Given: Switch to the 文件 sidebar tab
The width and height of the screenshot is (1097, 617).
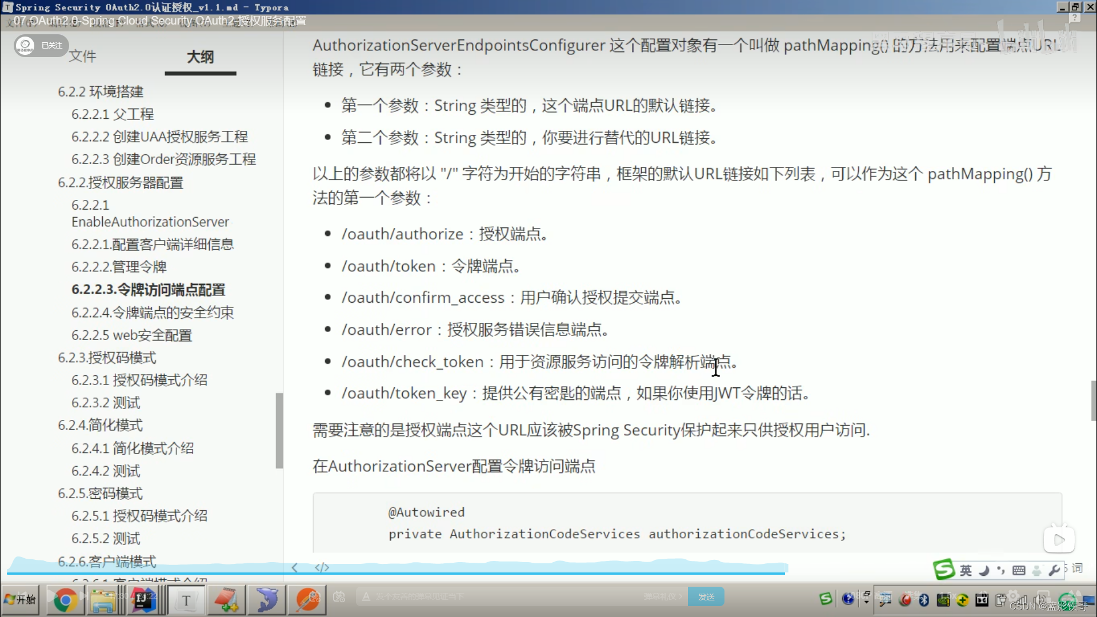Looking at the screenshot, I should (x=83, y=57).
